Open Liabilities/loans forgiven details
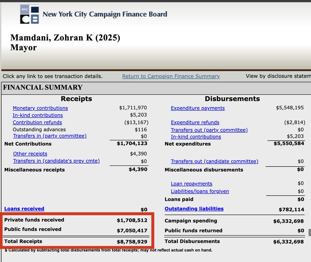This screenshot has height=262, width=311. click(200, 191)
